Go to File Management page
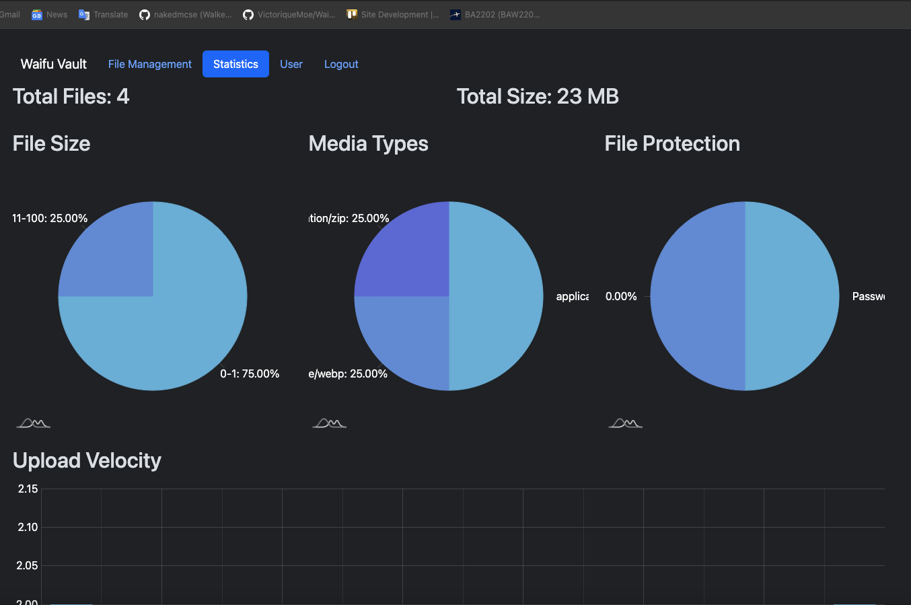The width and height of the screenshot is (911, 605). [150, 64]
